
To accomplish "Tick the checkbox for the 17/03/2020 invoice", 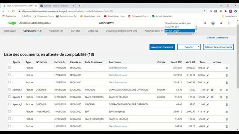I will 9,82.
